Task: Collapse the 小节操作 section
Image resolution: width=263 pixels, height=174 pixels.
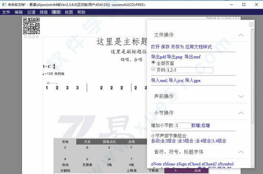Action: tap(241, 113)
